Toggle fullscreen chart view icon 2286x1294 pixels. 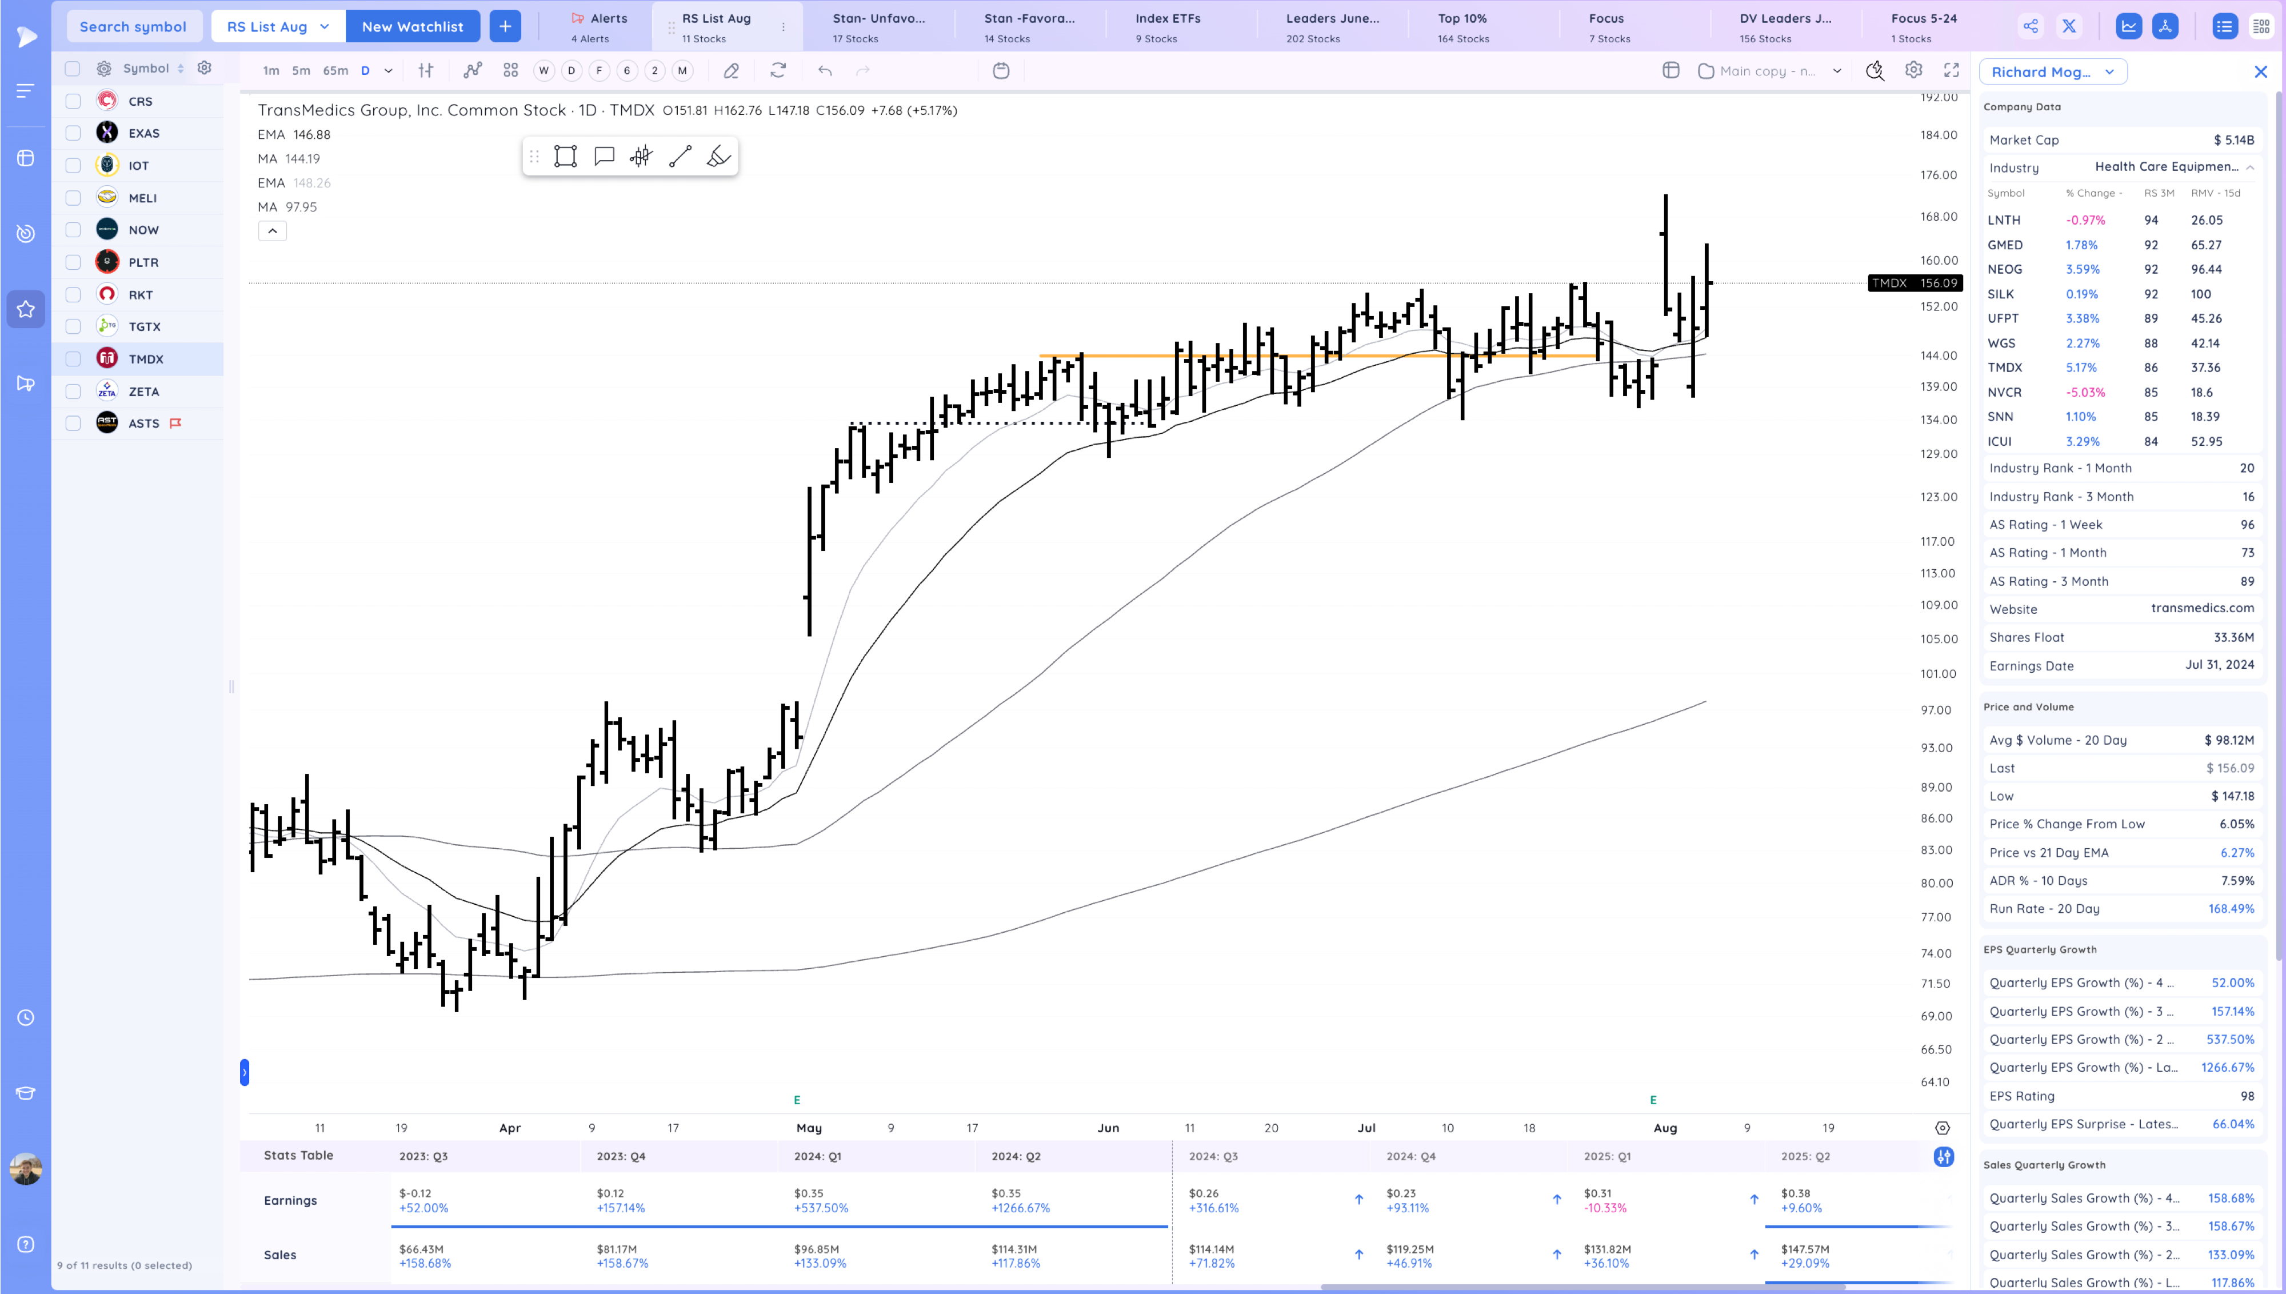1952,70
